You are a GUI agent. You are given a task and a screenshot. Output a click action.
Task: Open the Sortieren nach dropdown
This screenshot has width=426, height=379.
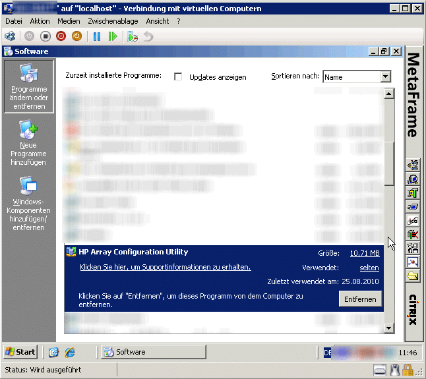coord(385,76)
